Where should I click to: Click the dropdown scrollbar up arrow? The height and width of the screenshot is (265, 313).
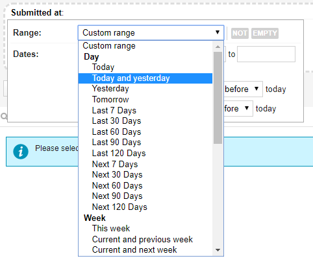click(218, 47)
